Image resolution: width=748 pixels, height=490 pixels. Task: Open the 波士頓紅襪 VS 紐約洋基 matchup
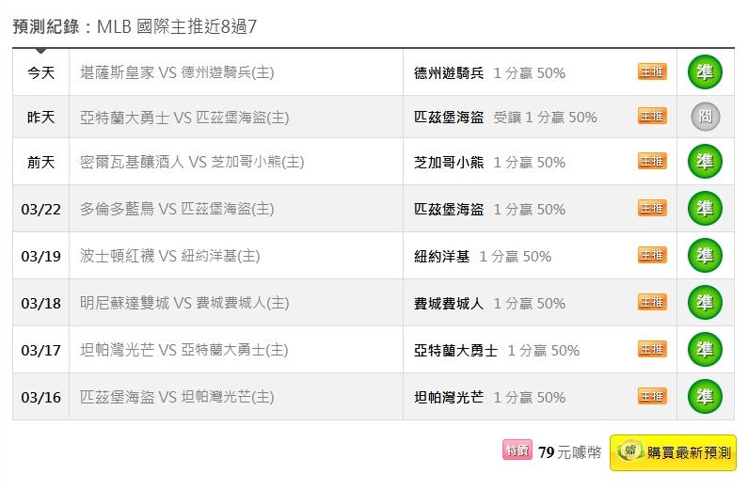(170, 256)
